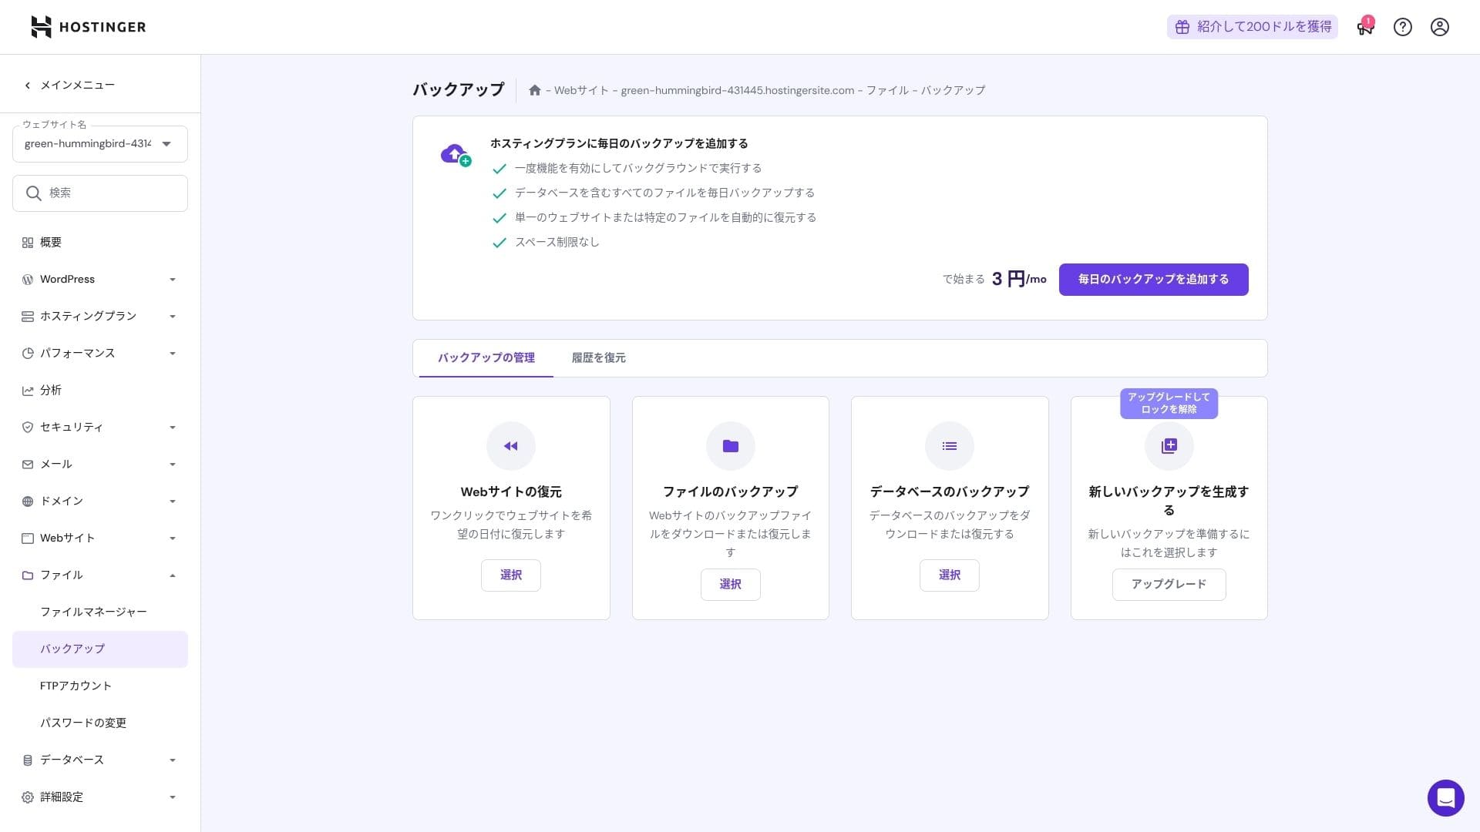Click the WordPress logo icon in sidebar

point(28,280)
